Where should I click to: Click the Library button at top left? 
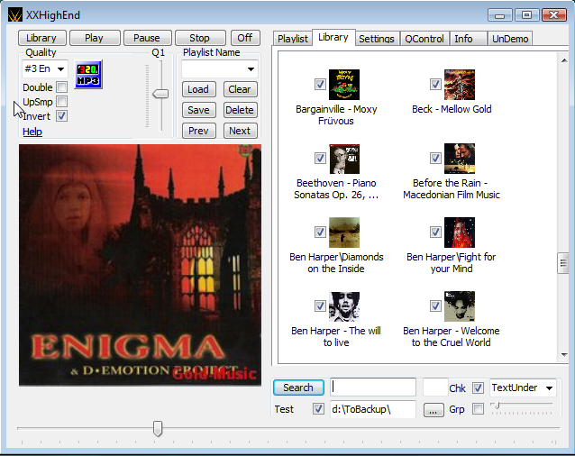point(41,38)
